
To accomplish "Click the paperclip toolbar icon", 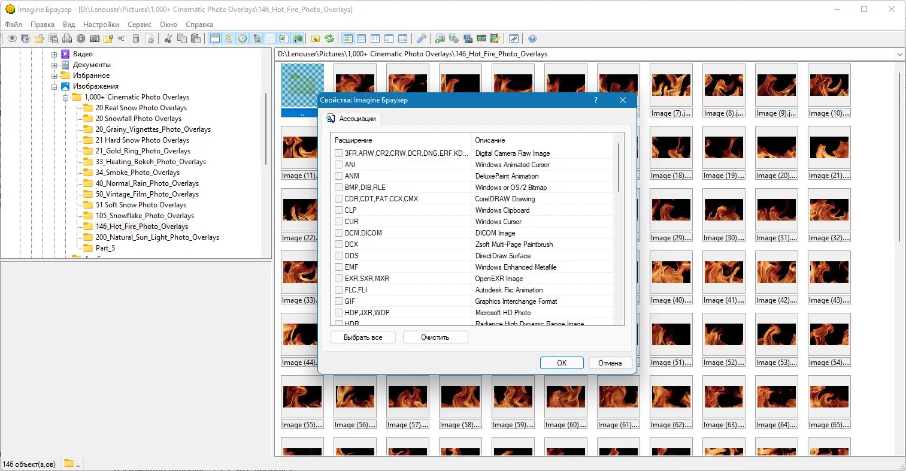I will coord(514,39).
